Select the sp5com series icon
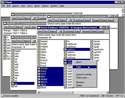Screen dimensions: 125x98 click(x=66, y=55)
